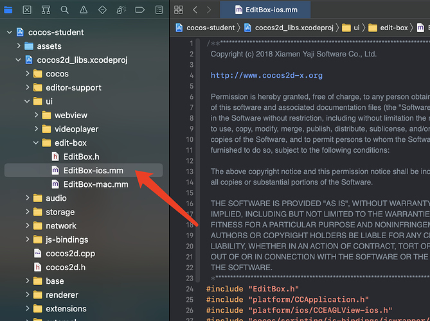Click line number 24 in the gutter
The image size is (430, 321).
pos(190,290)
